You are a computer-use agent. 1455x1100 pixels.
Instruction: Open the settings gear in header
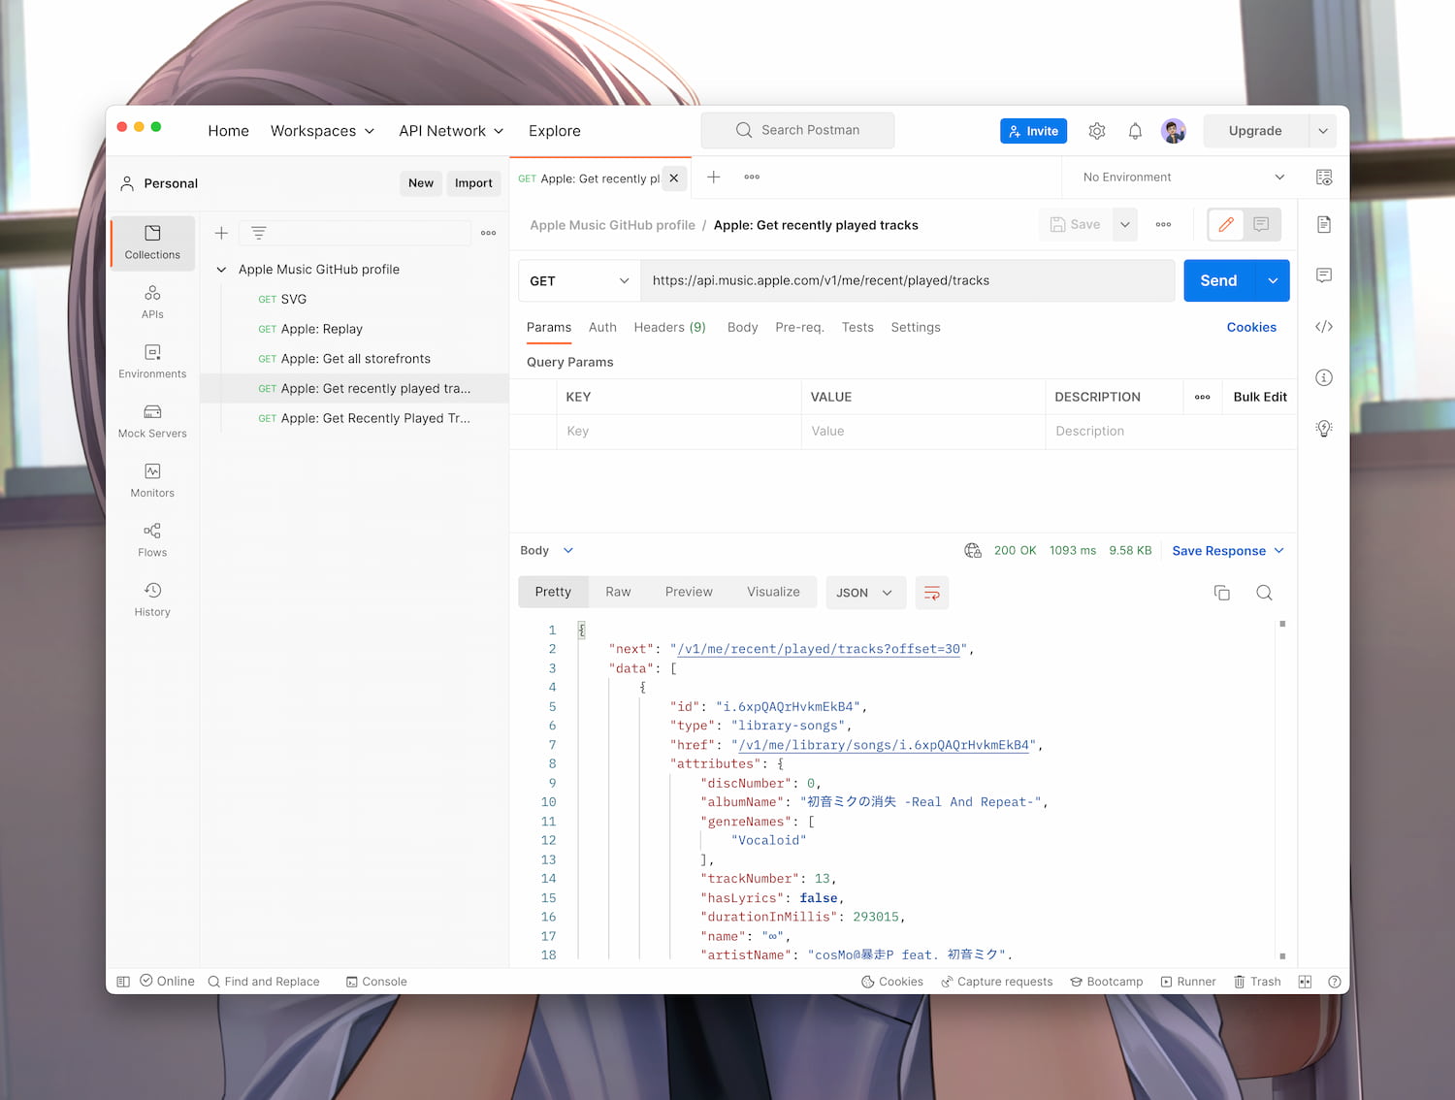[1097, 131]
